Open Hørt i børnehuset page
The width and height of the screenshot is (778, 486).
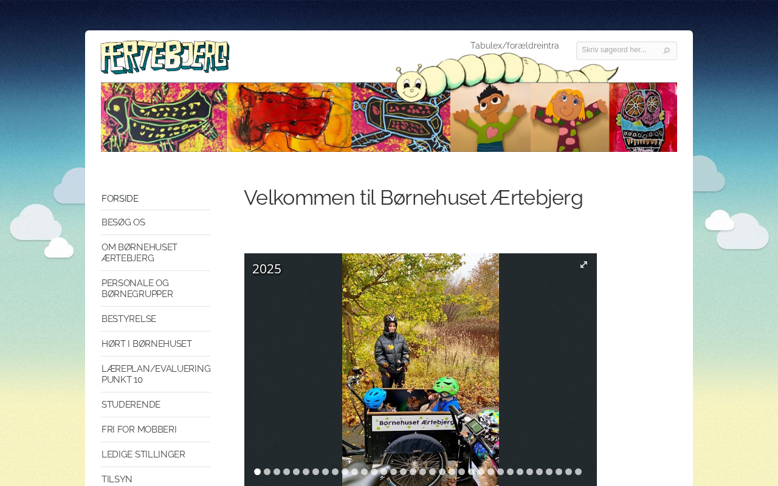[146, 344]
